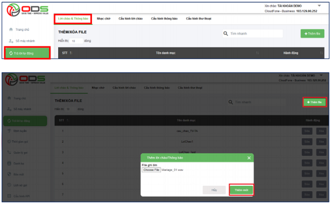Click magnifier search icon in dimmed lower screenshot
This screenshot has width=332, height=204.
coord(231,102)
